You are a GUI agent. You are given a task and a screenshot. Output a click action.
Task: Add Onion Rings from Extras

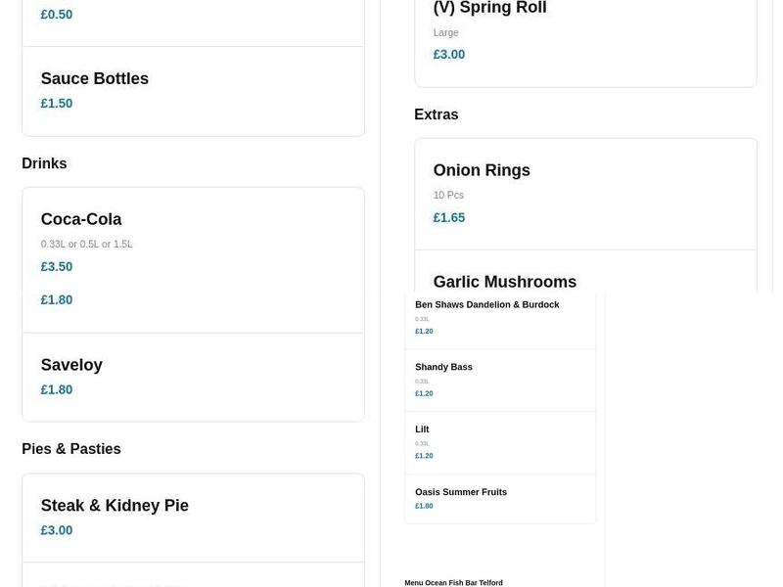coord(482,171)
